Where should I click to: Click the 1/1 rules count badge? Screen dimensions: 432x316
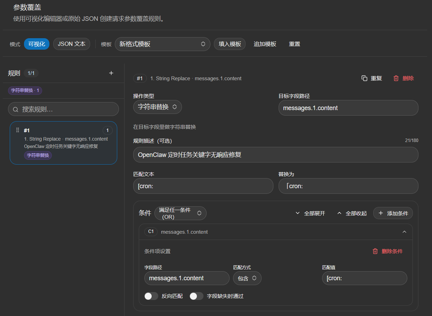(31, 73)
